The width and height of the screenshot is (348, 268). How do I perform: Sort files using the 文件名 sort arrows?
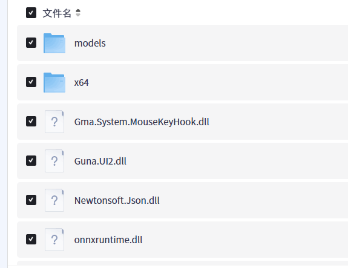tap(78, 13)
